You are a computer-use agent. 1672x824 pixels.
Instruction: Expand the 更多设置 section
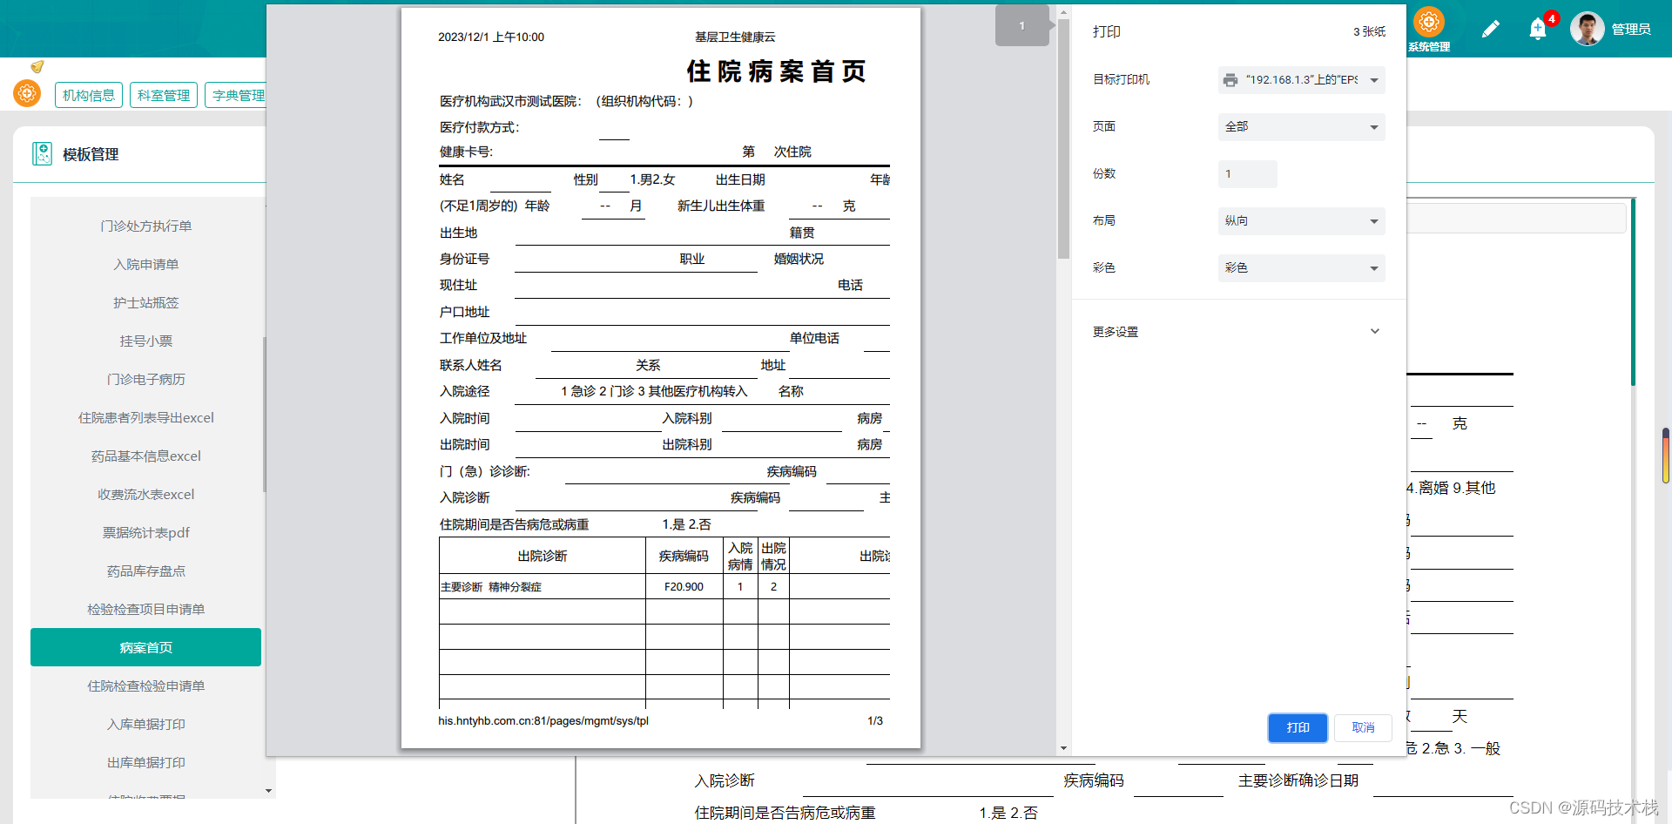(x=1237, y=332)
